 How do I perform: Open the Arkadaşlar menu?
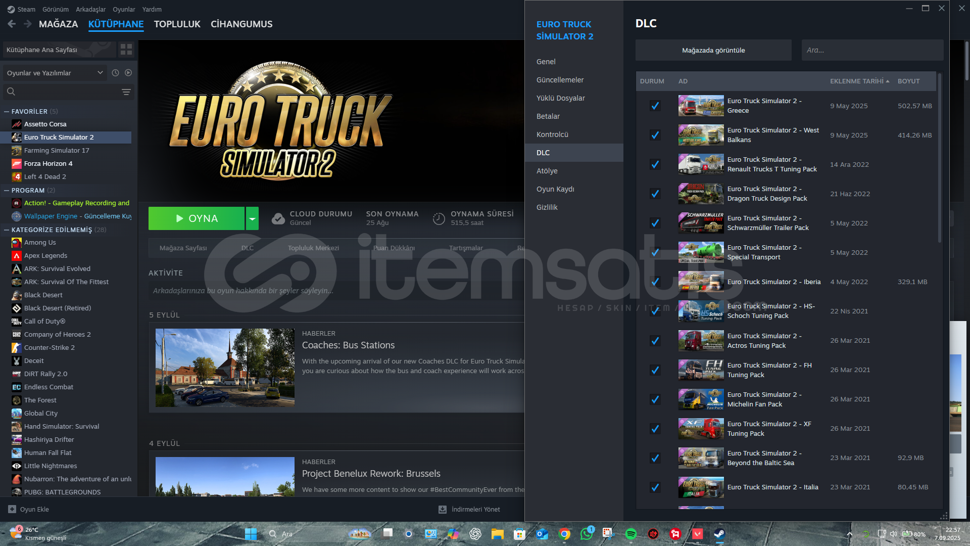pyautogui.click(x=91, y=9)
